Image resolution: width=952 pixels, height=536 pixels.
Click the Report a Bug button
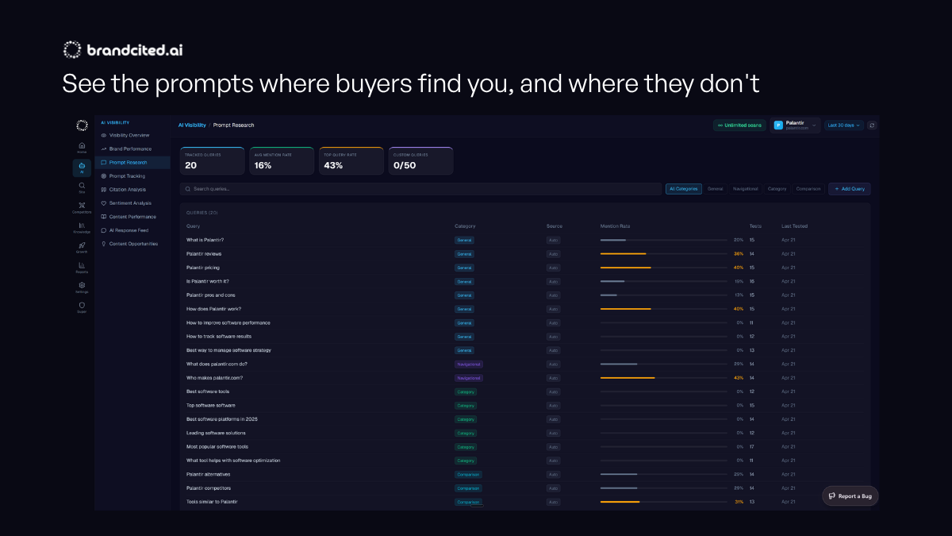(x=850, y=496)
